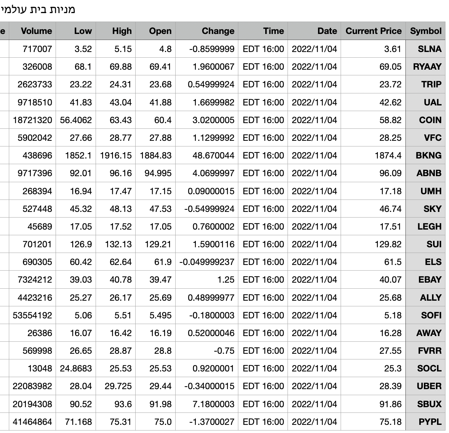449x433 pixels.
Task: Click the UBER symbol cell
Action: coord(425,386)
